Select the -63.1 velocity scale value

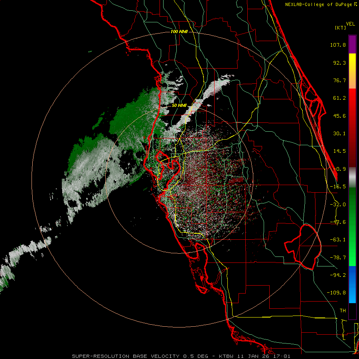coord(338,240)
